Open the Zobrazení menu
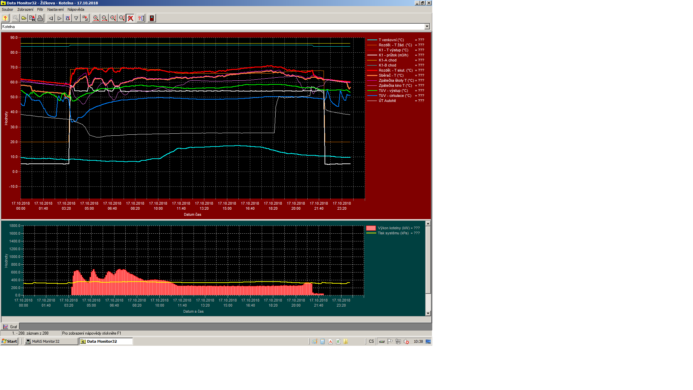The image size is (693, 390). (25, 9)
